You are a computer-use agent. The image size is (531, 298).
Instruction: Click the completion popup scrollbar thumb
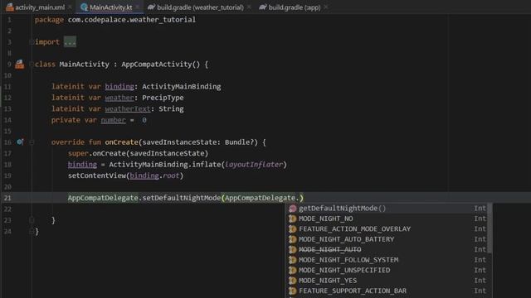point(490,228)
